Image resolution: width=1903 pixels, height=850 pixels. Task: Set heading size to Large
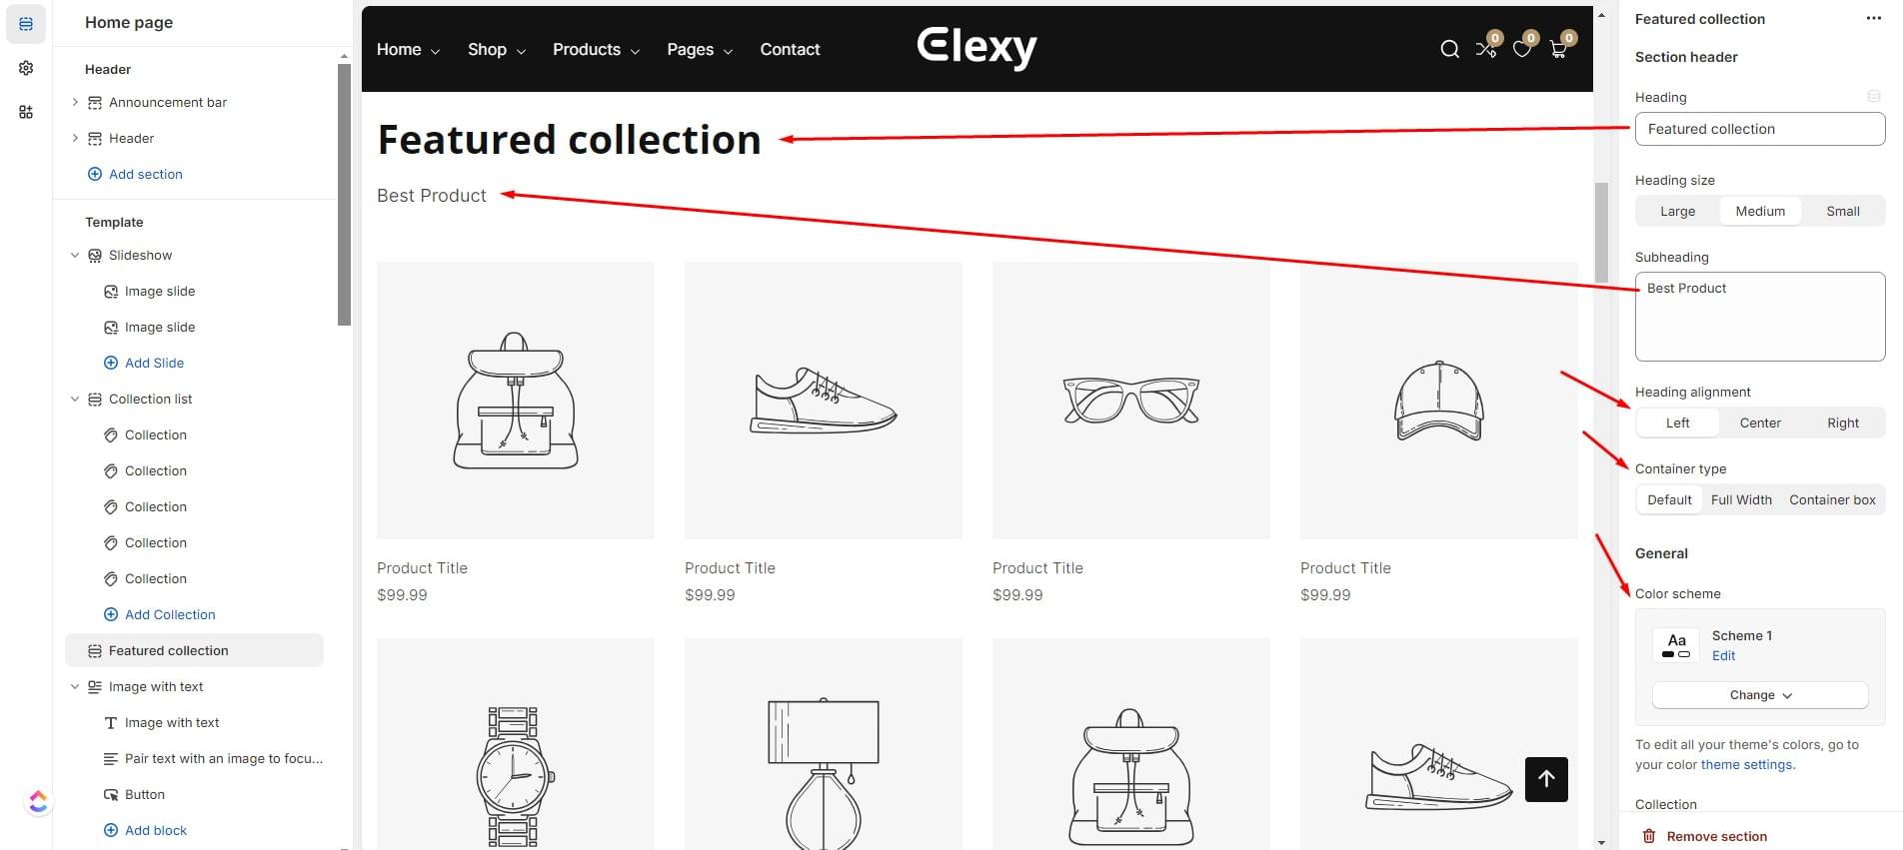pyautogui.click(x=1677, y=211)
